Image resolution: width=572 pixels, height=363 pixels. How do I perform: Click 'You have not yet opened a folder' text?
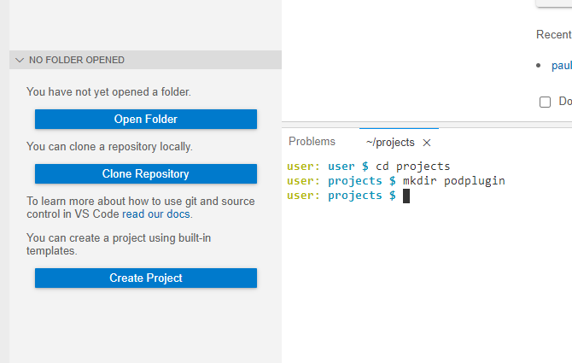108,91
